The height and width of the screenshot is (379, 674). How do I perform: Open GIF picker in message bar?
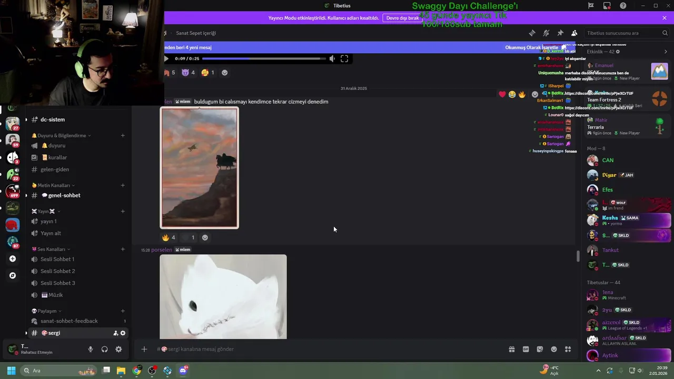(526, 349)
